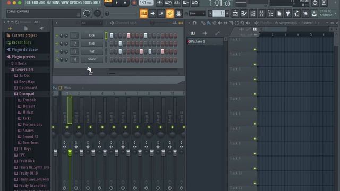The image size is (340, 191).
Task: Select the Fruit Kick generator
Action: click(x=27, y=161)
